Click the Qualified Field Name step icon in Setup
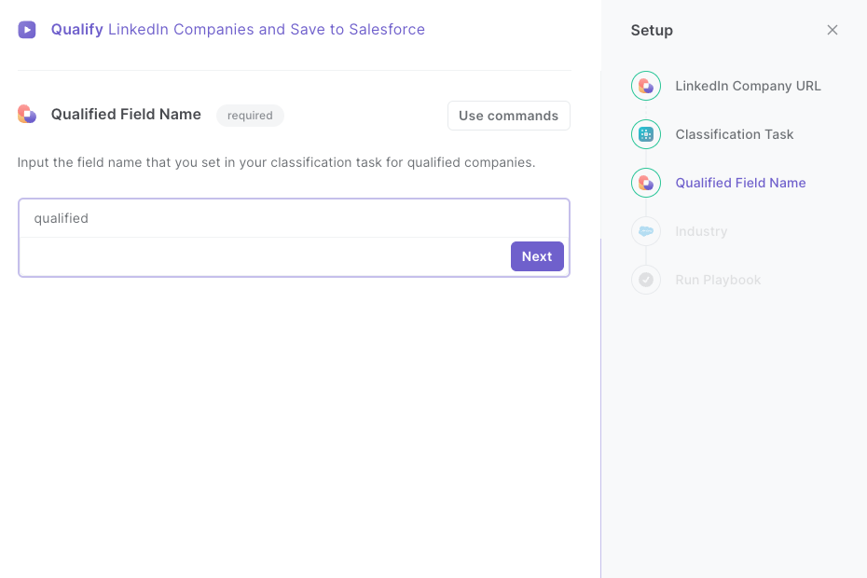 [646, 183]
